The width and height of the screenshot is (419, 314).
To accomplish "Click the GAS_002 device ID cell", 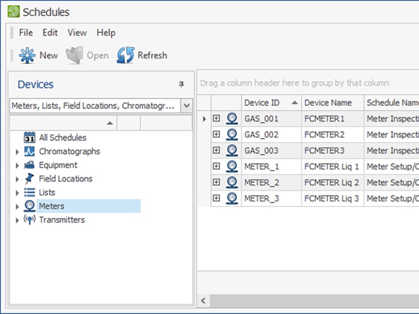I will pos(272,135).
